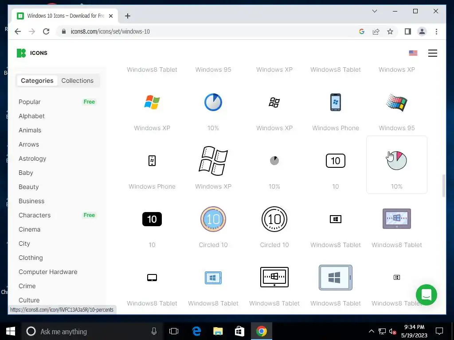Open the Baby category
Image resolution: width=454 pixels, height=340 pixels.
pos(26,173)
